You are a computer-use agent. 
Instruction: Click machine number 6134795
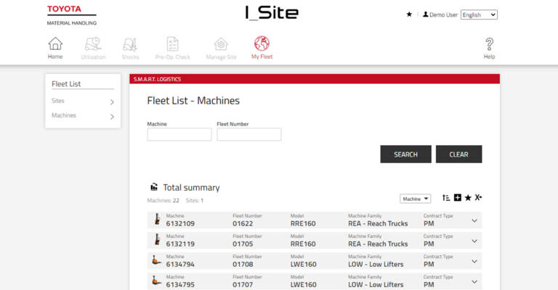tap(180, 284)
